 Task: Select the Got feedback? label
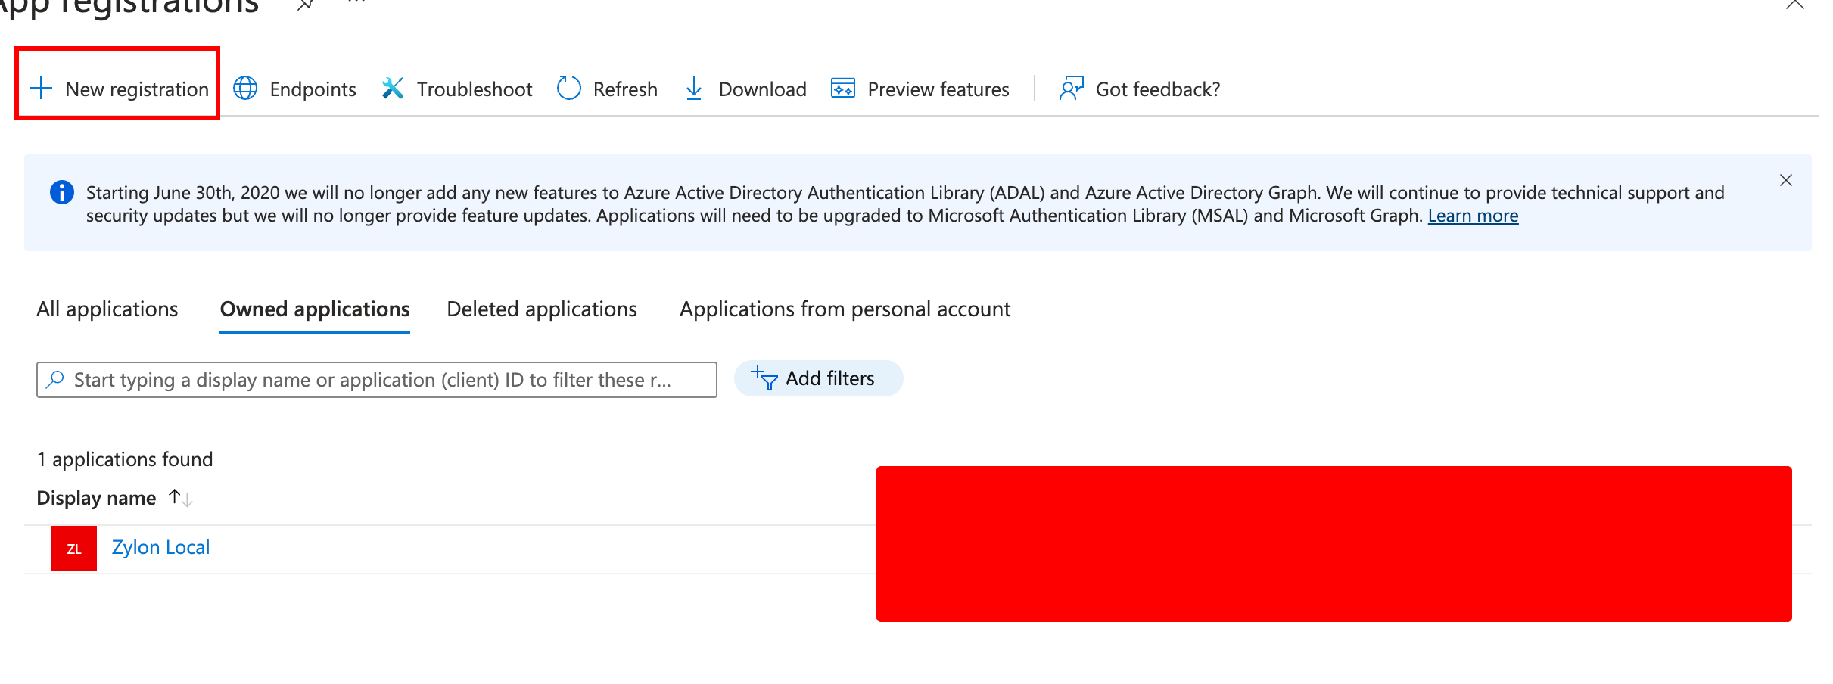(x=1158, y=89)
